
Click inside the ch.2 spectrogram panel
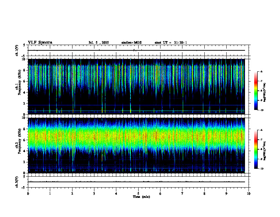pos(136,145)
